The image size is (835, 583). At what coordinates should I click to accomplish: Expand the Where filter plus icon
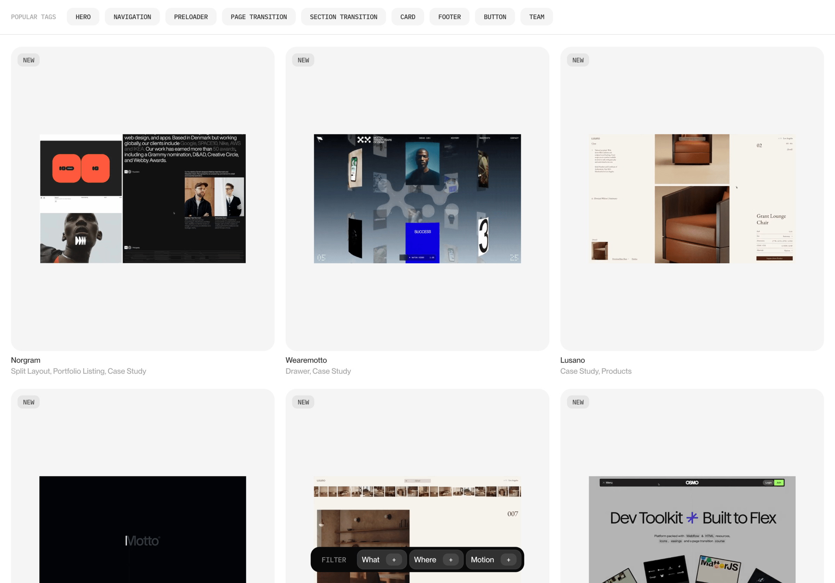pyautogui.click(x=451, y=560)
